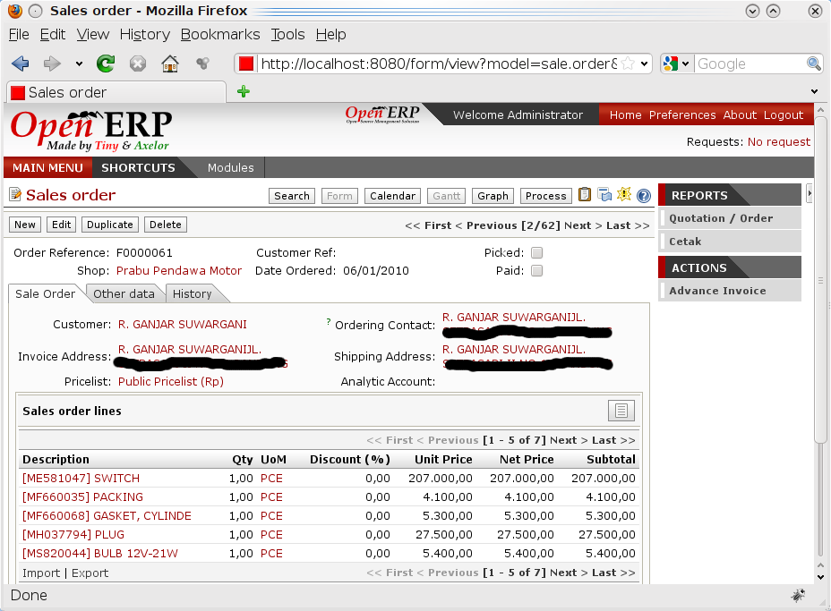831x611 pixels.
Task: Click the bug icon in the status bar
Action: click(x=798, y=595)
